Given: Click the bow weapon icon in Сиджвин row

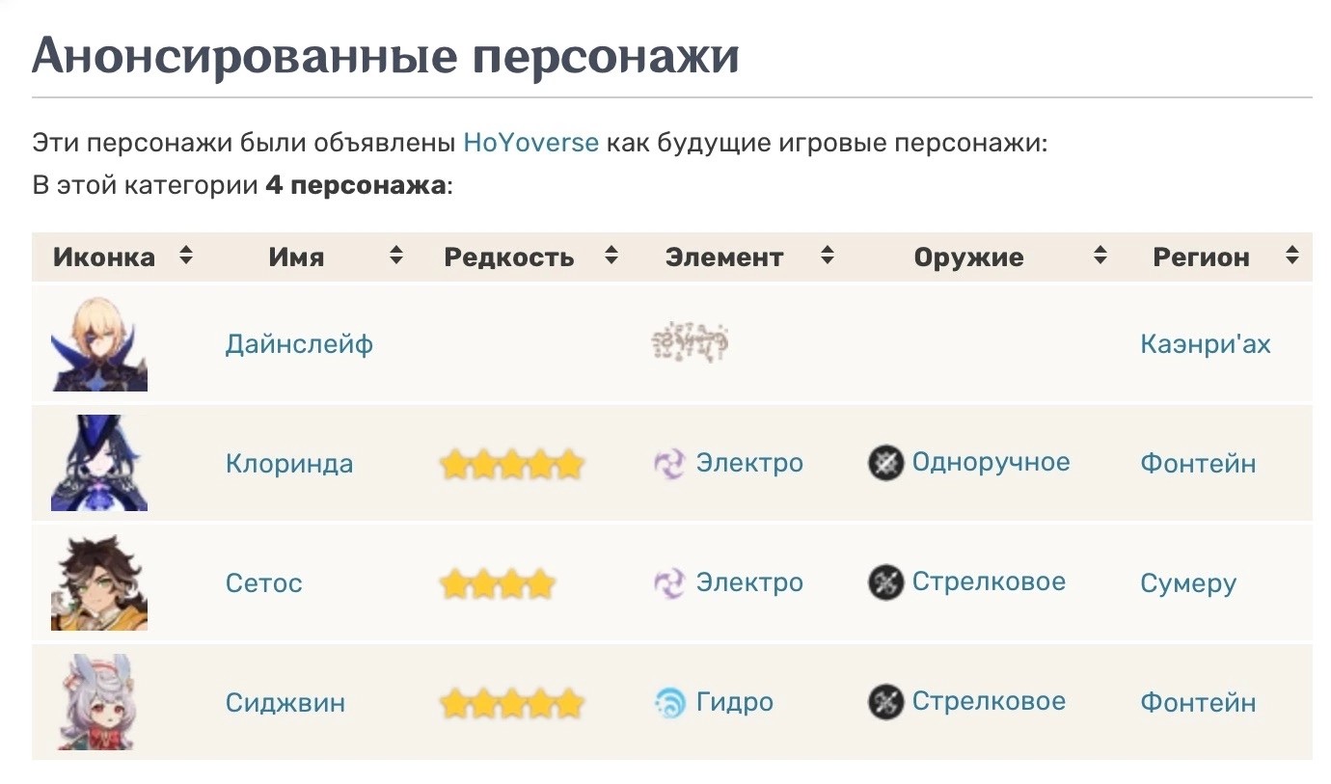Looking at the screenshot, I should [885, 702].
